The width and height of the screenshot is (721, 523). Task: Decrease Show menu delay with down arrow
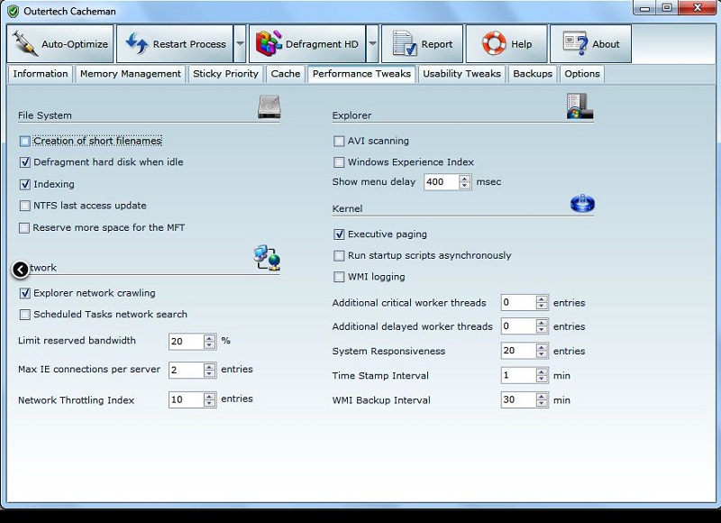pyautogui.click(x=465, y=186)
